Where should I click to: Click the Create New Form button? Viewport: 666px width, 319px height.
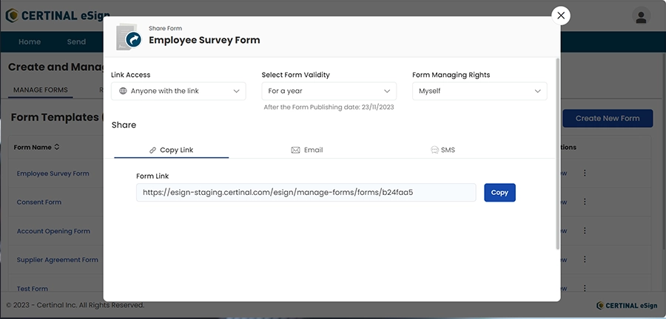point(608,118)
